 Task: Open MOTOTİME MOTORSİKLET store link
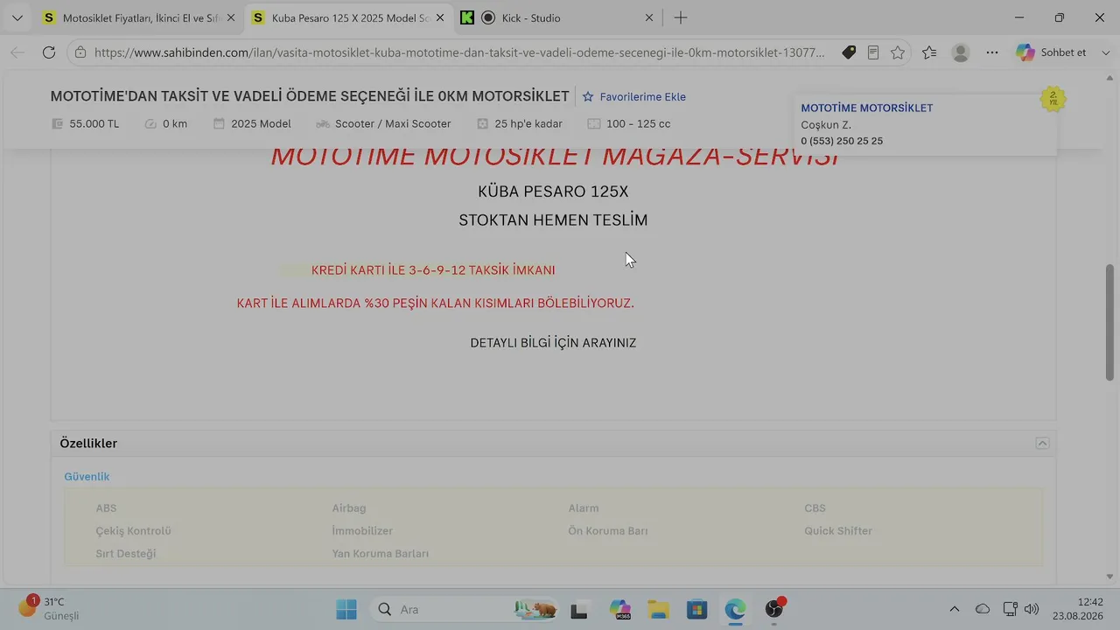coord(866,108)
